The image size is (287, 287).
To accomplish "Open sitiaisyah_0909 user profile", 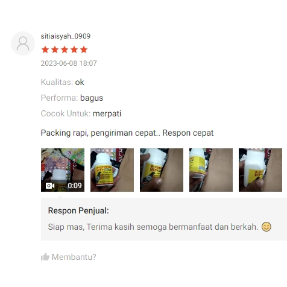I will point(66,36).
